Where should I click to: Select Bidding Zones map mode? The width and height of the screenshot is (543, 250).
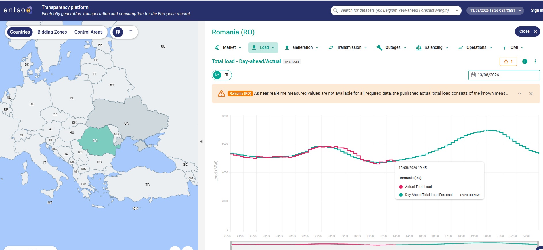(x=52, y=32)
